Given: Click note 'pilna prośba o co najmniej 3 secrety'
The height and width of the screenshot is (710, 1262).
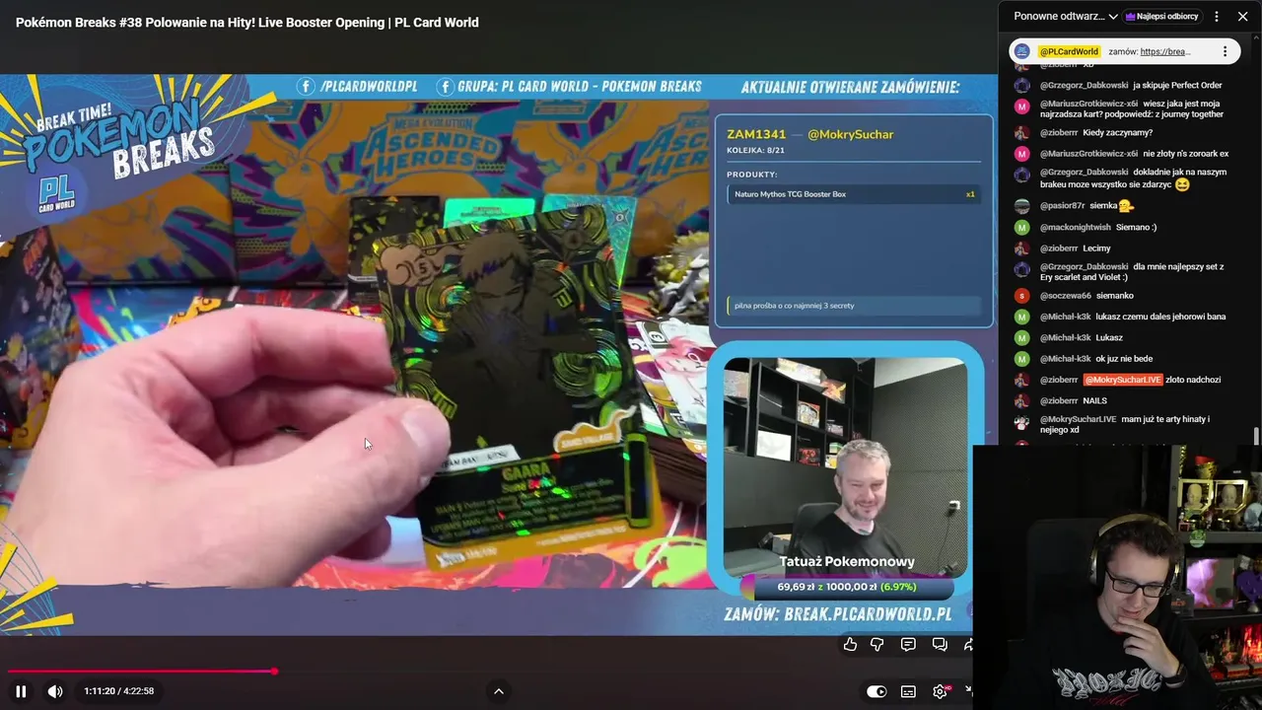Looking at the screenshot, I should tap(854, 306).
